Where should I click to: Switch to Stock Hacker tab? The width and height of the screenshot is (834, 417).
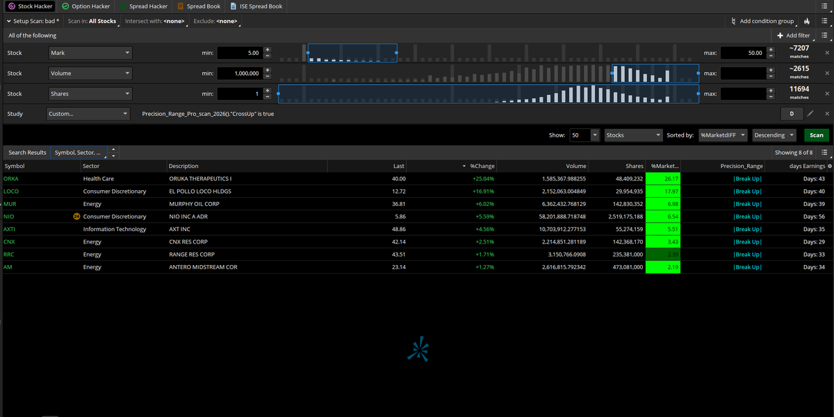pyautogui.click(x=29, y=6)
